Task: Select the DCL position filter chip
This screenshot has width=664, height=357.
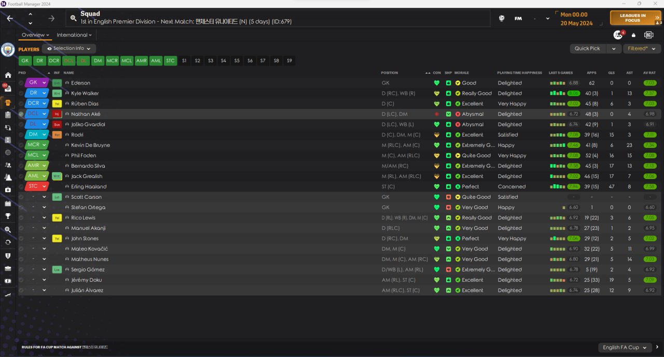Action: pyautogui.click(x=69, y=61)
